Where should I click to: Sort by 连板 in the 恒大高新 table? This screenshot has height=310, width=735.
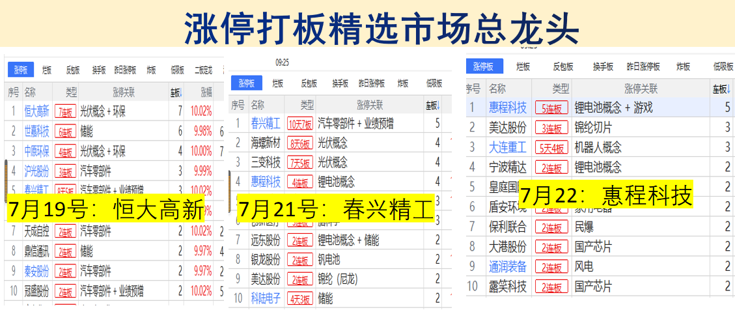point(176,92)
